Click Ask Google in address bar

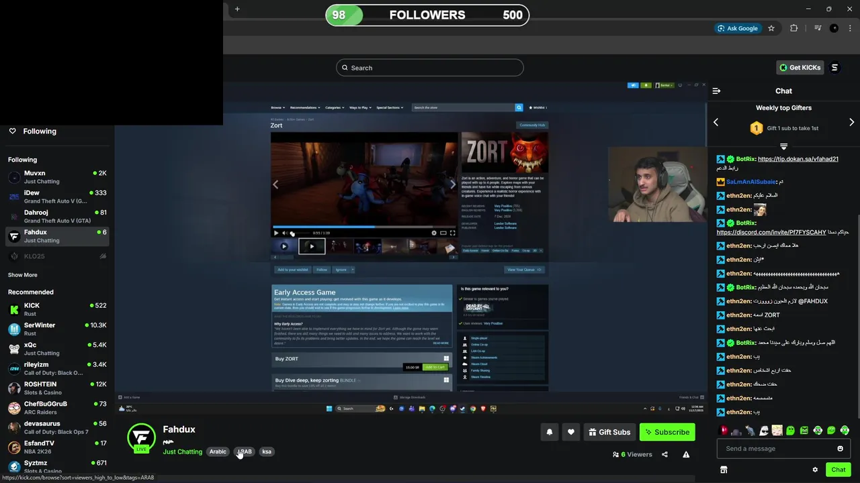coord(737,28)
